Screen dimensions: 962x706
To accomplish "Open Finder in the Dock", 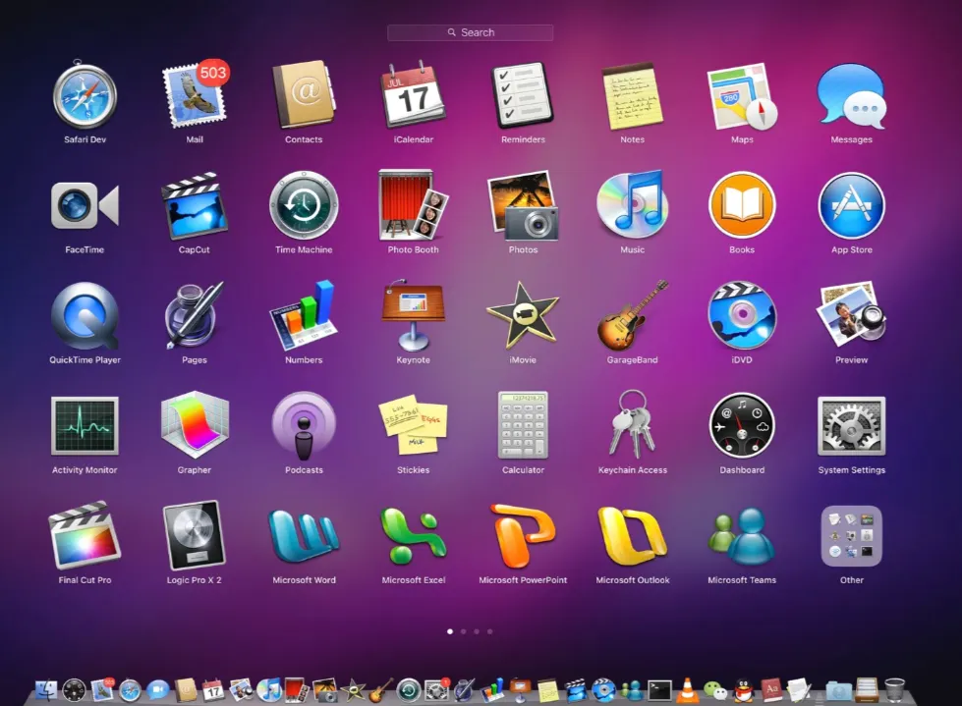I will click(46, 690).
